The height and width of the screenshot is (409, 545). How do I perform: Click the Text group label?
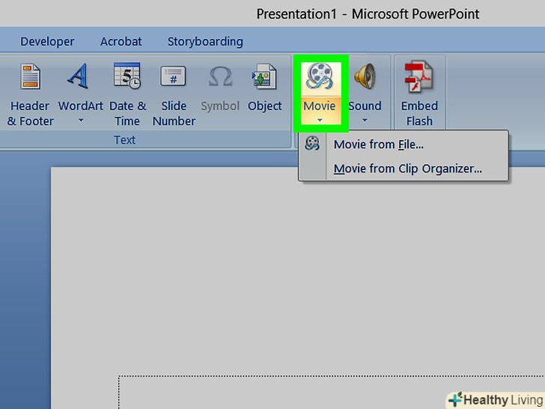tap(124, 140)
